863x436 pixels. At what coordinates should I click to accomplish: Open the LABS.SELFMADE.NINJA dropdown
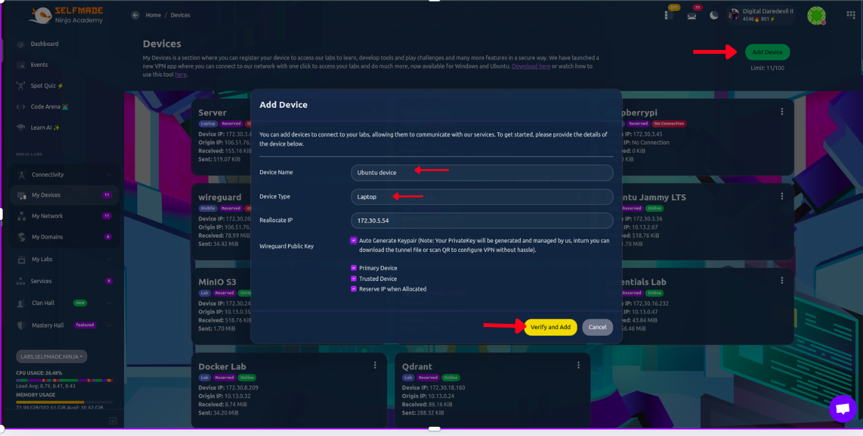pyautogui.click(x=52, y=357)
